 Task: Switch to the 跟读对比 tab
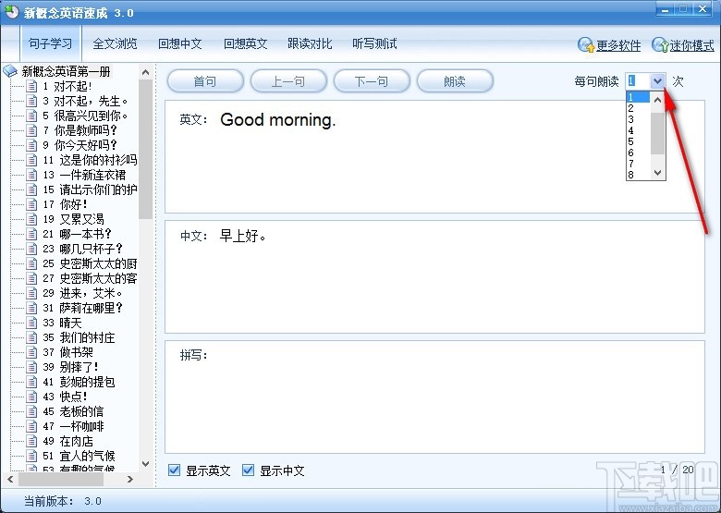pos(310,43)
